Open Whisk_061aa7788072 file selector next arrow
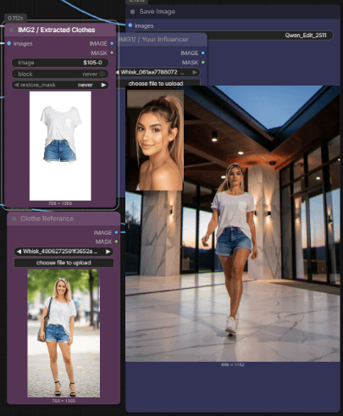 (x=195, y=72)
